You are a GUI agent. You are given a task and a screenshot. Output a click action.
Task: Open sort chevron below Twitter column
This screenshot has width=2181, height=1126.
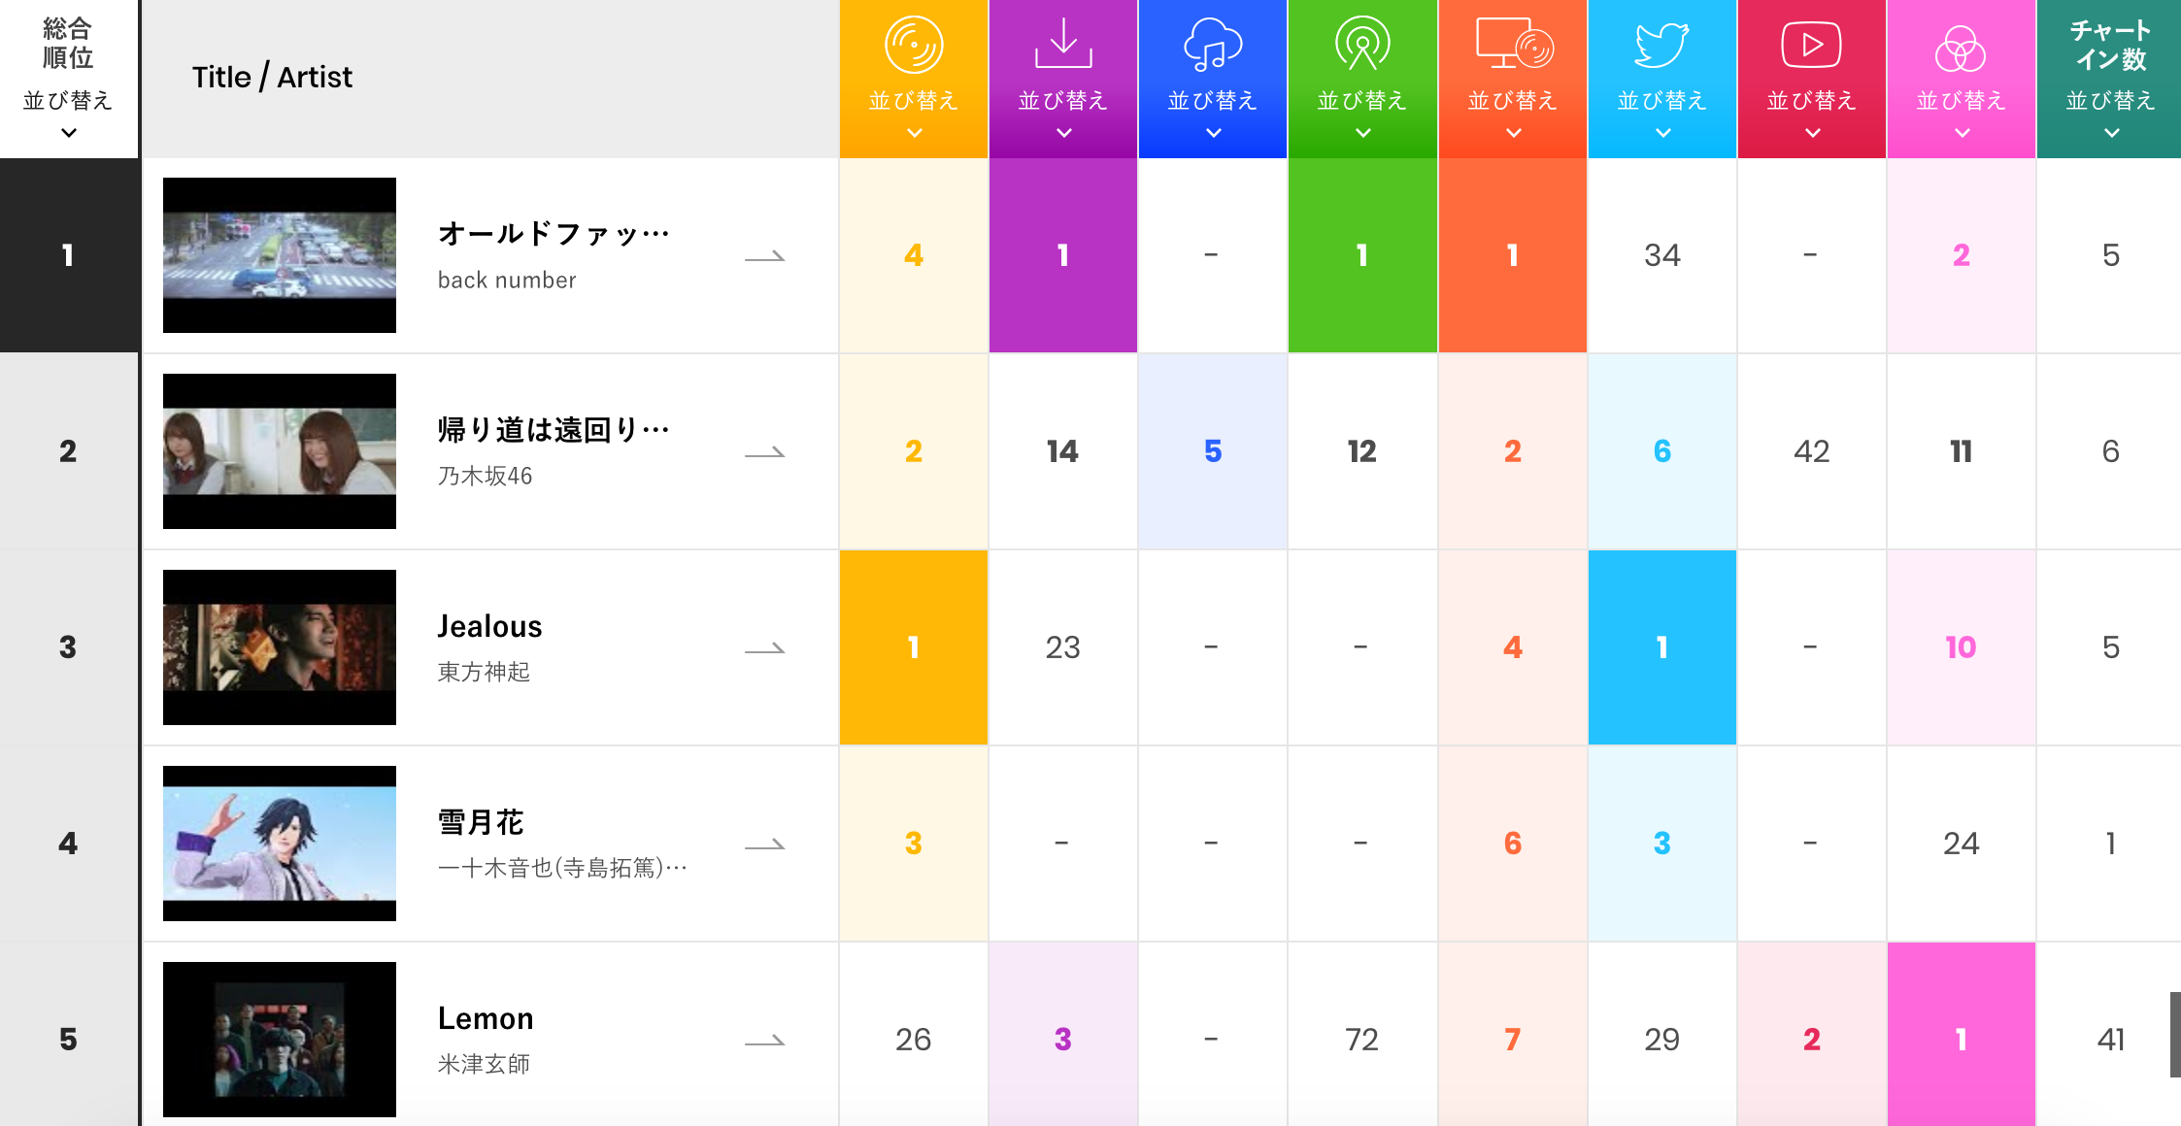[1662, 133]
